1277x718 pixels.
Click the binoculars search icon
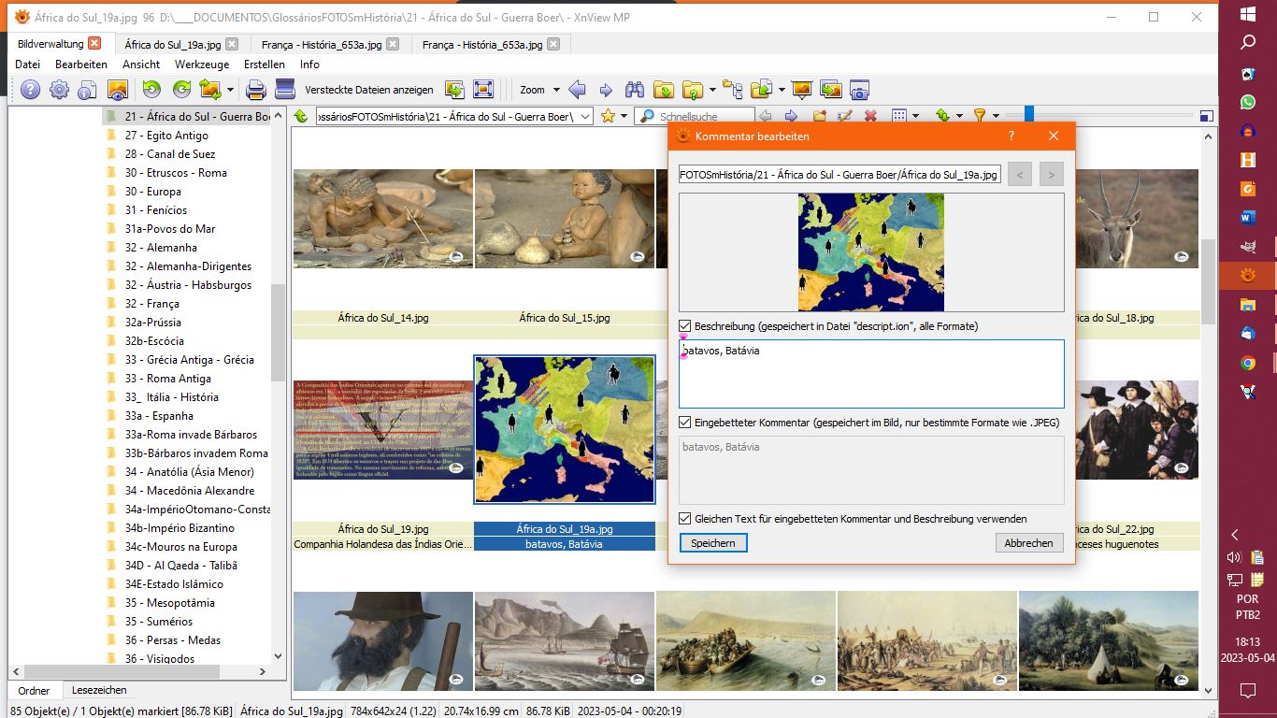[x=635, y=90]
